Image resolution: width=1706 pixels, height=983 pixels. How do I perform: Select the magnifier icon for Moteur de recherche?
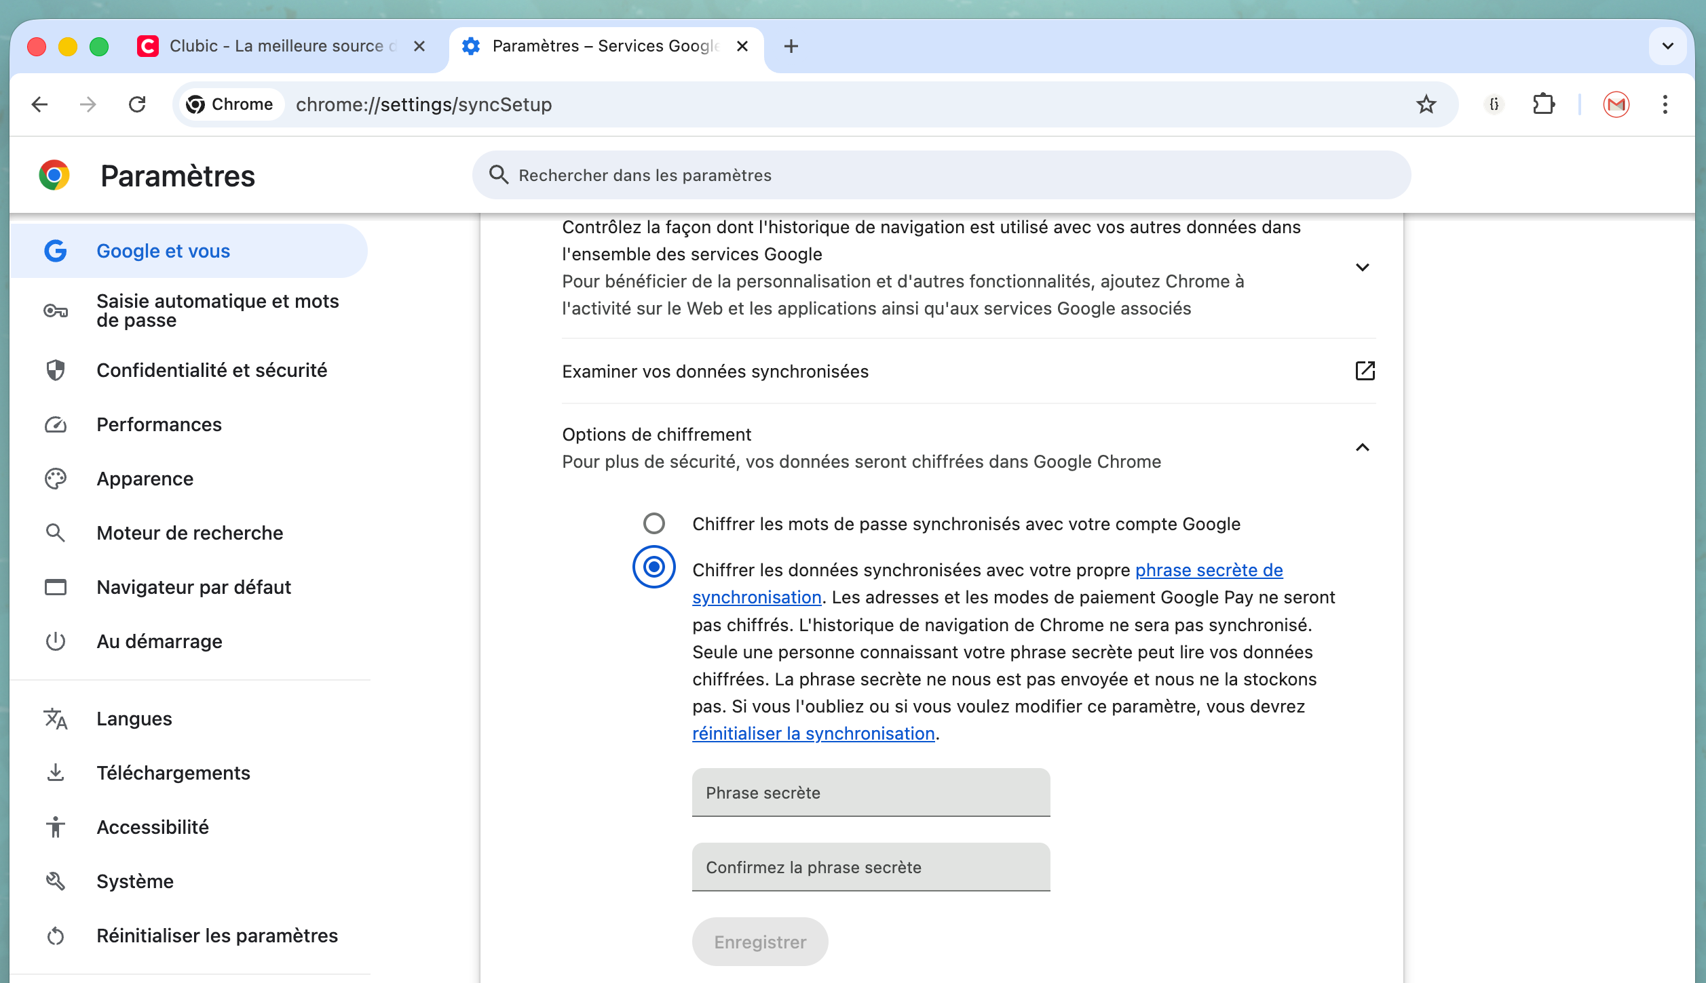(55, 533)
